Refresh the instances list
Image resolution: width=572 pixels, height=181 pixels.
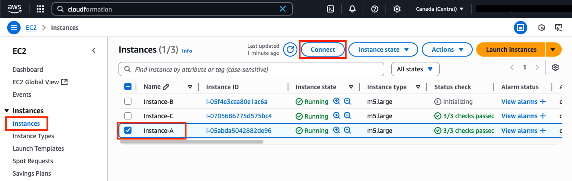point(291,49)
